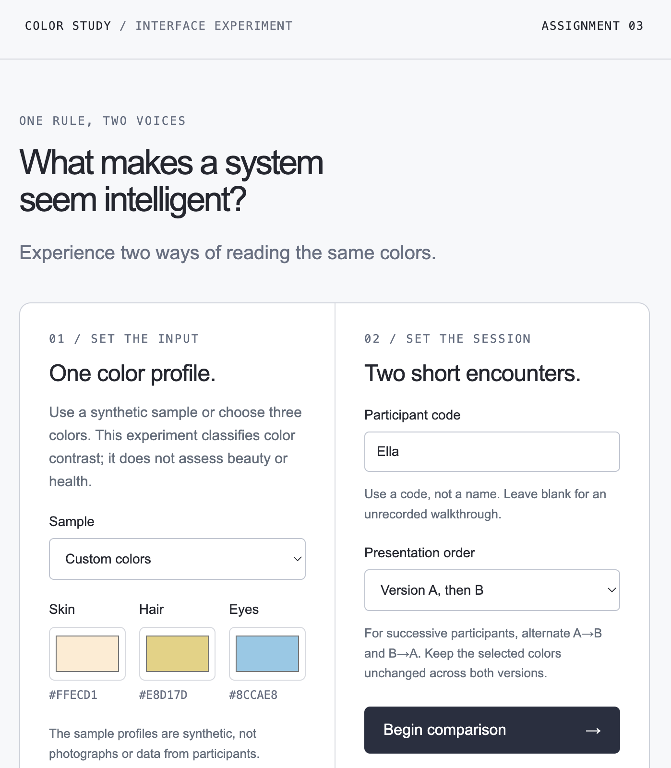Click the COLOR STUDY header text
This screenshot has height=768, width=671.
pos(68,26)
